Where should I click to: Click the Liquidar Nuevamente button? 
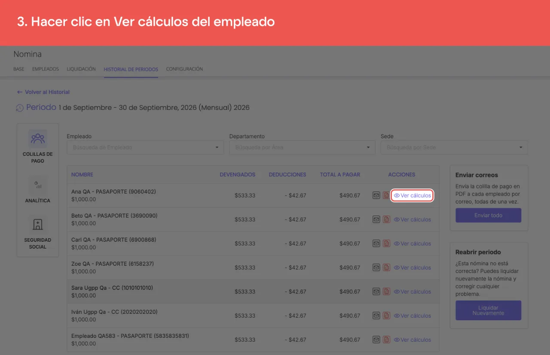489,310
